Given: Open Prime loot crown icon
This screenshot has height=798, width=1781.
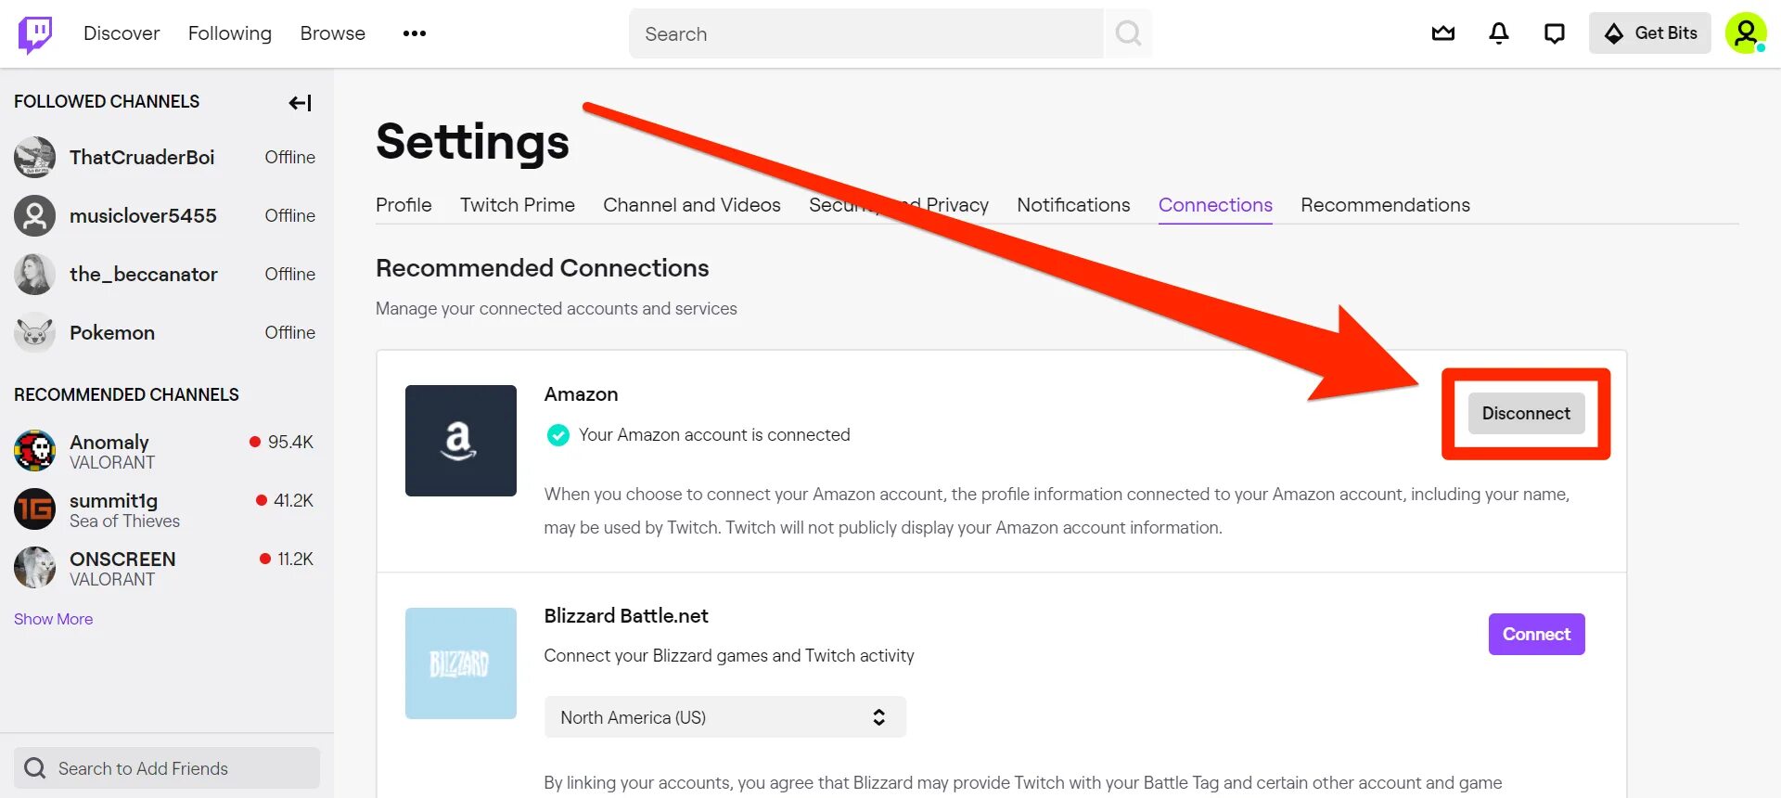Looking at the screenshot, I should (x=1443, y=33).
